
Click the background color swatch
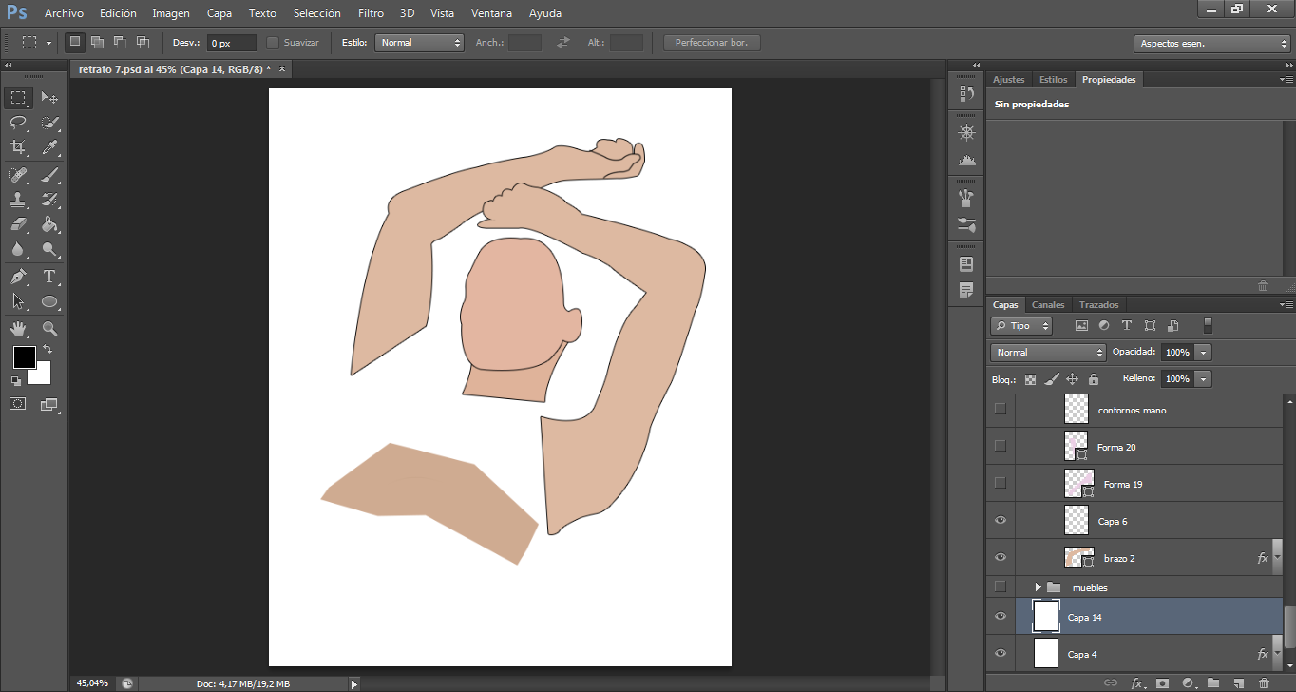pos(42,375)
